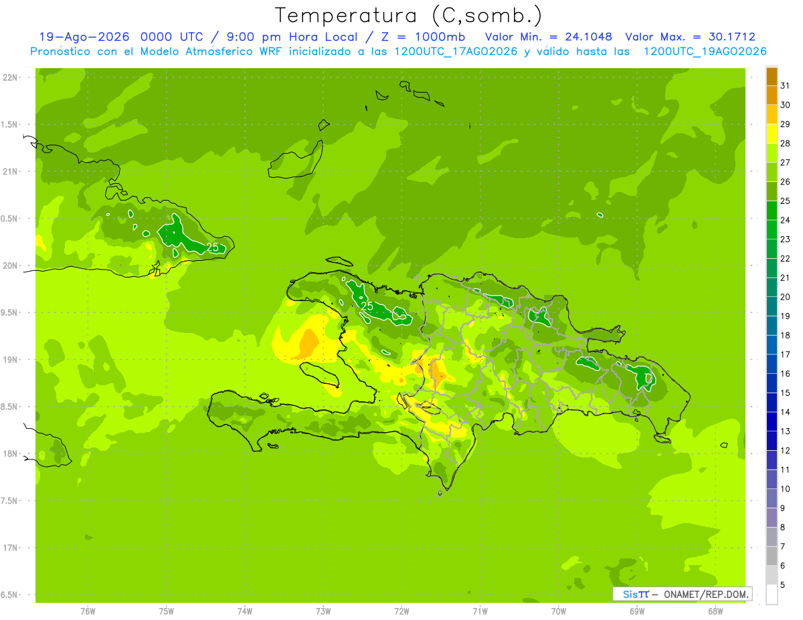Screen dimensions: 803x620
Task: Click the "76W" longitude label
Action: [88, 611]
